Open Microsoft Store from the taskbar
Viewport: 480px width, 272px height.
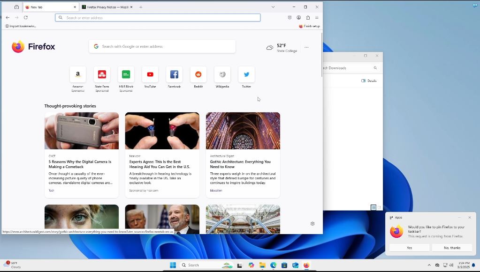click(284, 265)
